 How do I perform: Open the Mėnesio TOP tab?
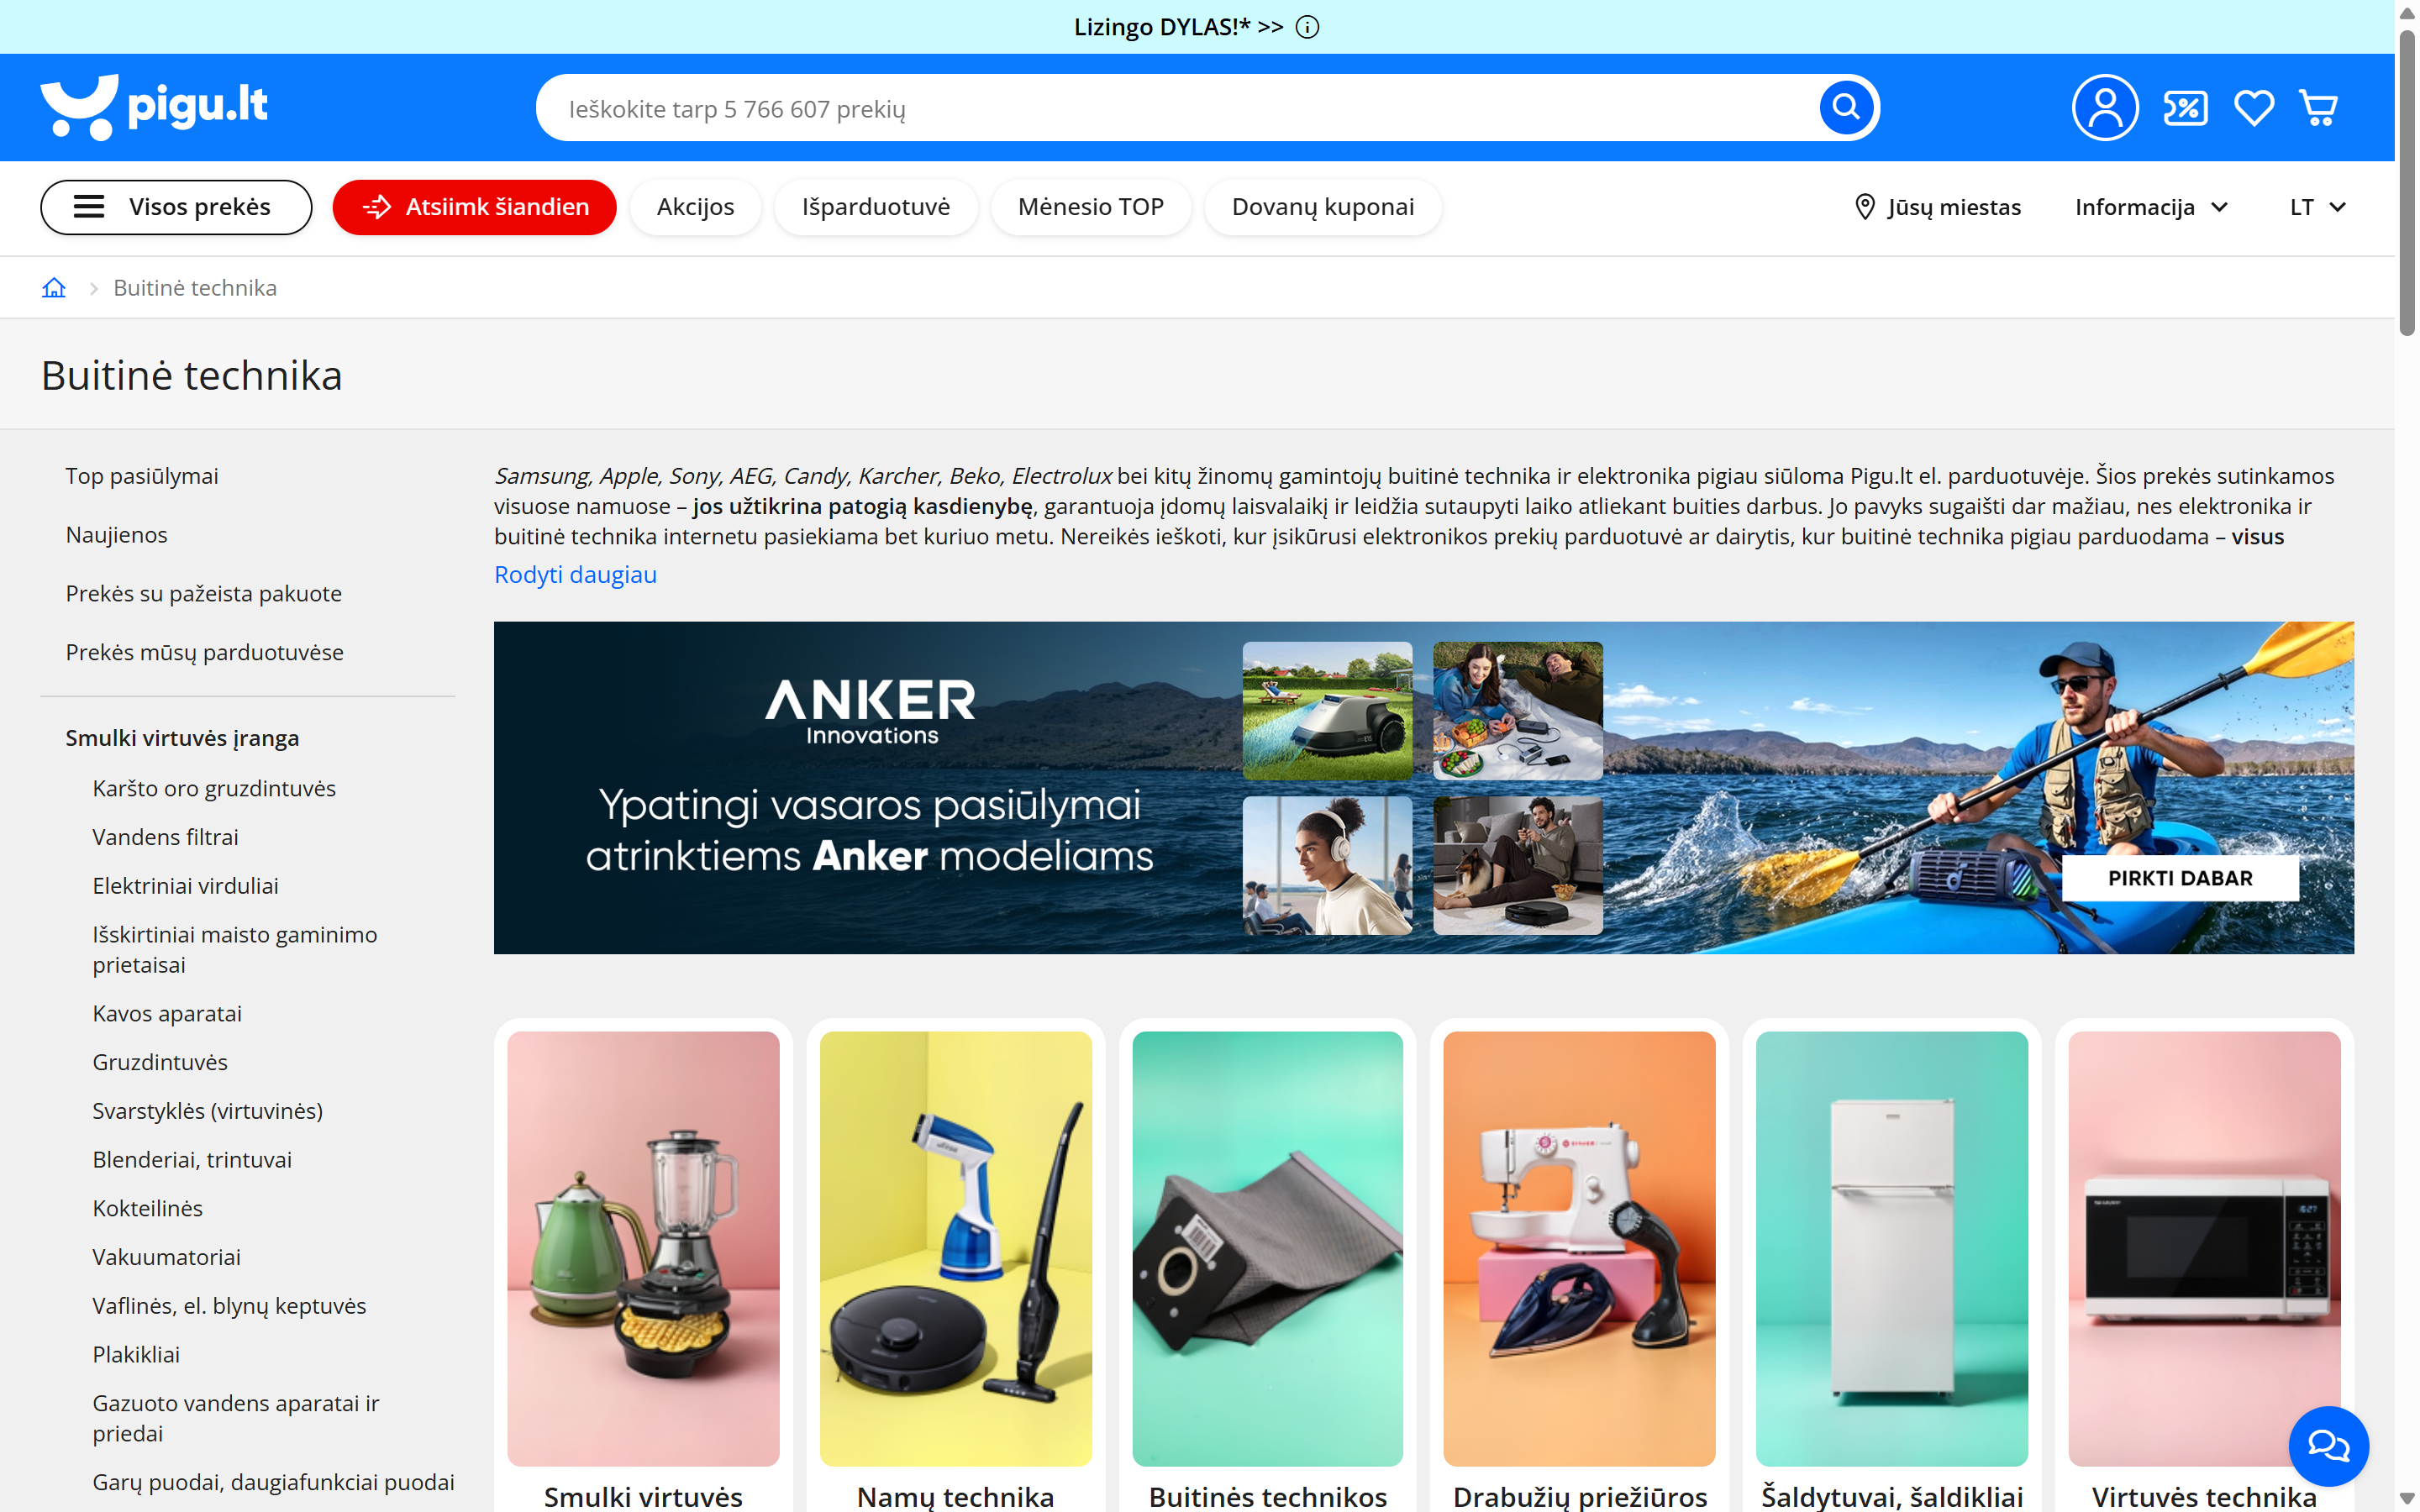[1091, 207]
